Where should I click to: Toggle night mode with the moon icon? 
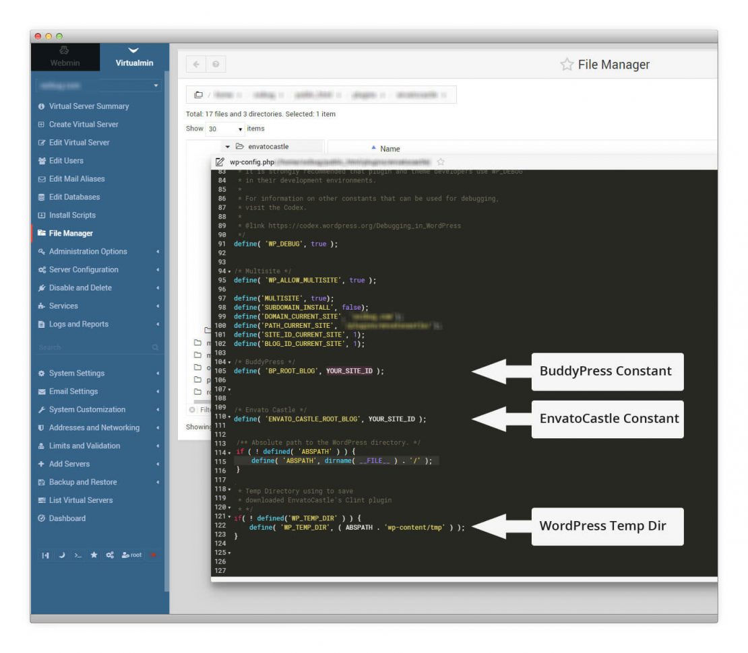62,555
